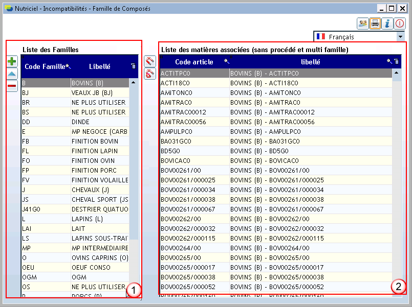Select article code AMITONC0

click(177, 92)
